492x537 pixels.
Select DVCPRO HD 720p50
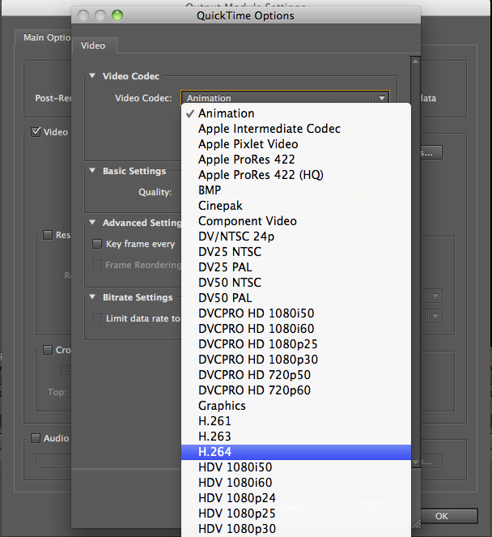point(296,375)
